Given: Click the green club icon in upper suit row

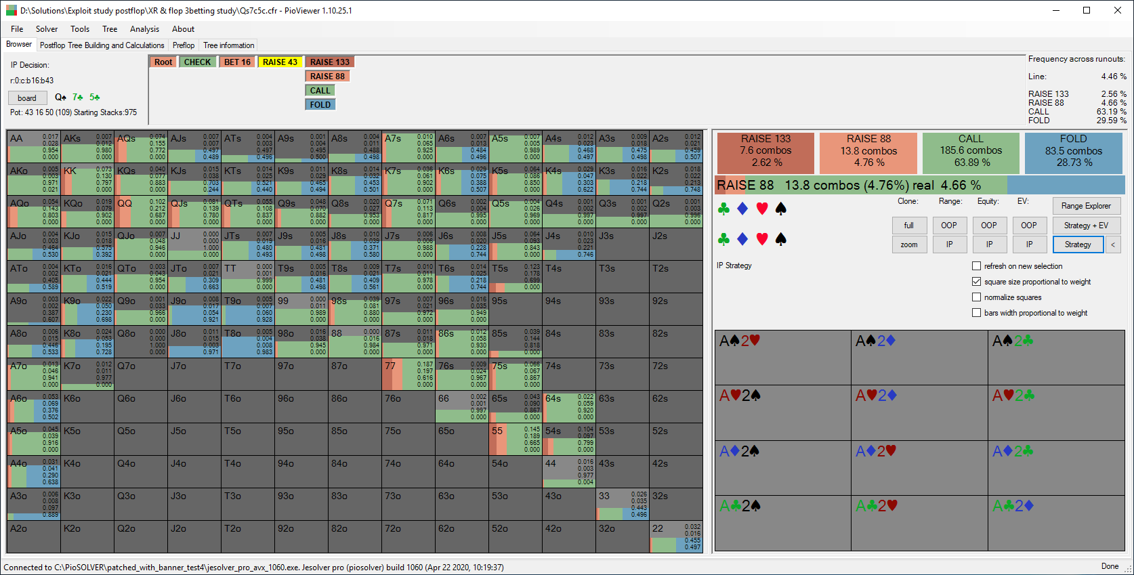Looking at the screenshot, I should click(723, 209).
